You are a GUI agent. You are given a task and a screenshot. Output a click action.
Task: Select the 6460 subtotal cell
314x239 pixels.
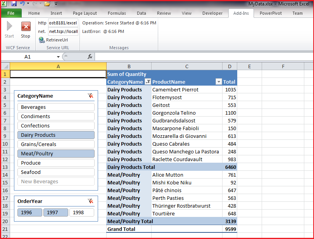click(x=230, y=167)
